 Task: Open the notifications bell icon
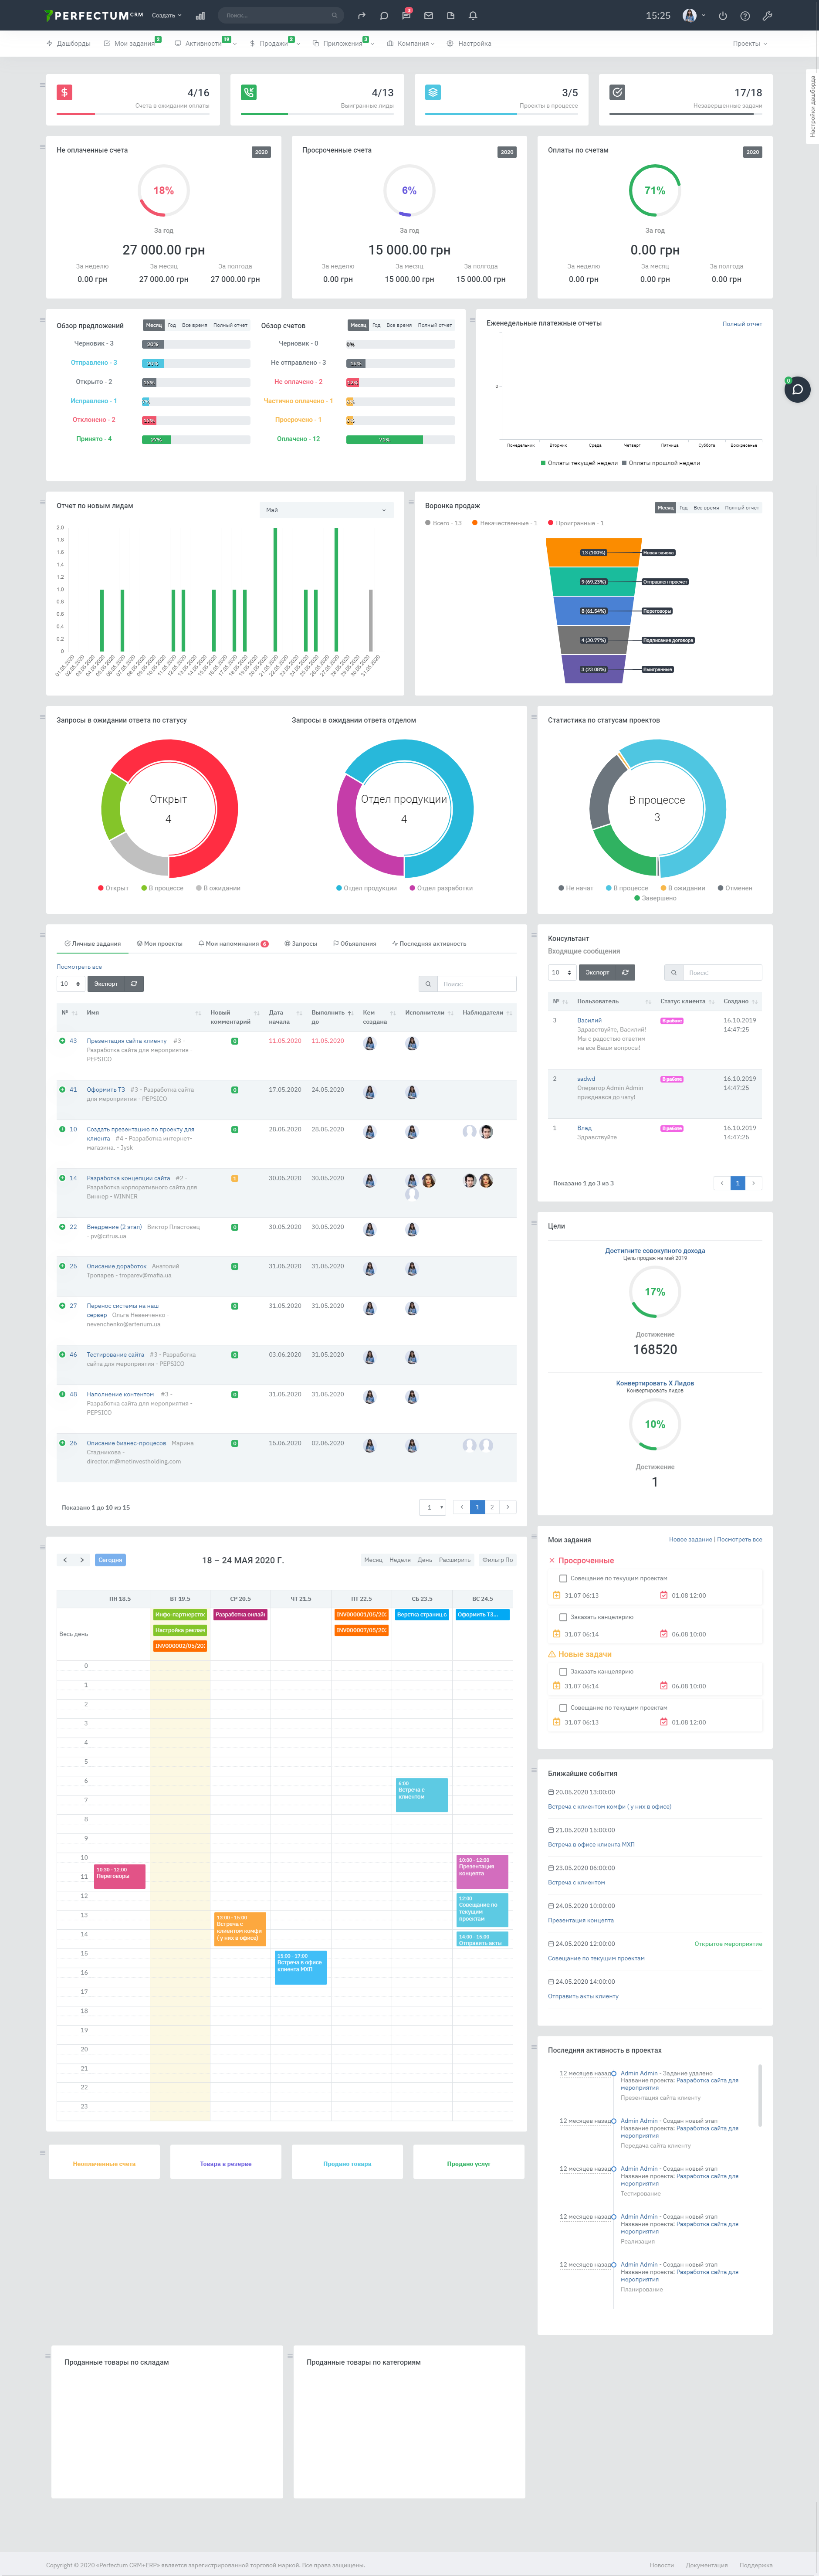click(473, 16)
